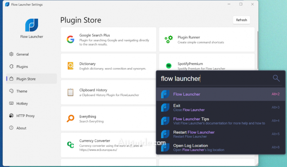Click the Alt+6 shortcut label
Viewport: 287px width, 167px height.
tap(276, 147)
